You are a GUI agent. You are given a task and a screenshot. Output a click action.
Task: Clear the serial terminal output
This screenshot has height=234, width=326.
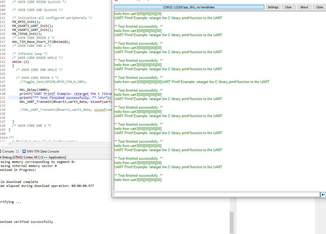point(288,7)
